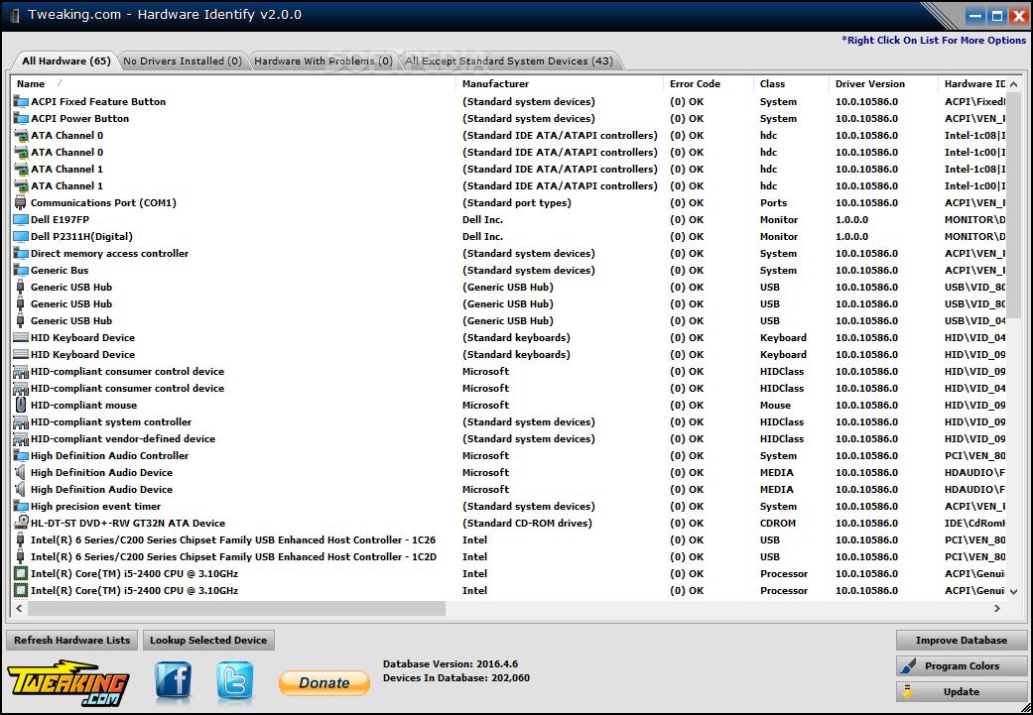Click the scroll left arrow of the list
Image resolution: width=1033 pixels, height=715 pixels.
click(x=19, y=608)
